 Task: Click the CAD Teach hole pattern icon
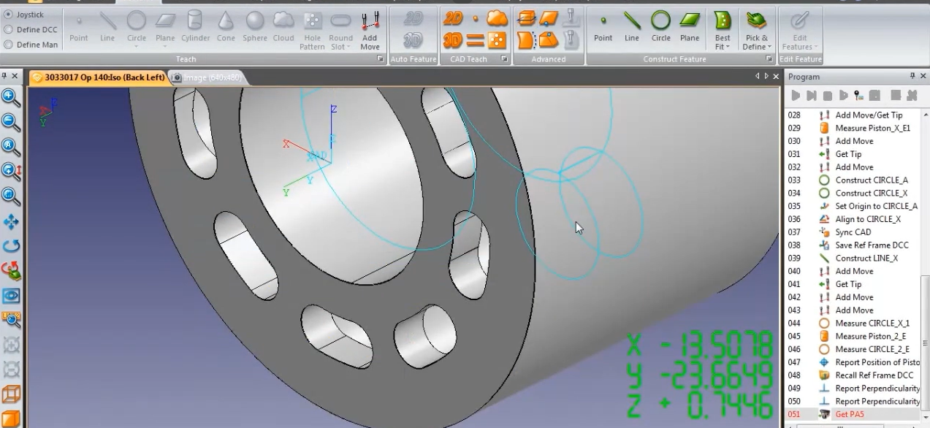[497, 40]
